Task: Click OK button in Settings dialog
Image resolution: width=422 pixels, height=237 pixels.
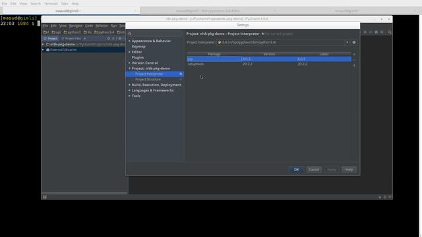Action: click(296, 170)
